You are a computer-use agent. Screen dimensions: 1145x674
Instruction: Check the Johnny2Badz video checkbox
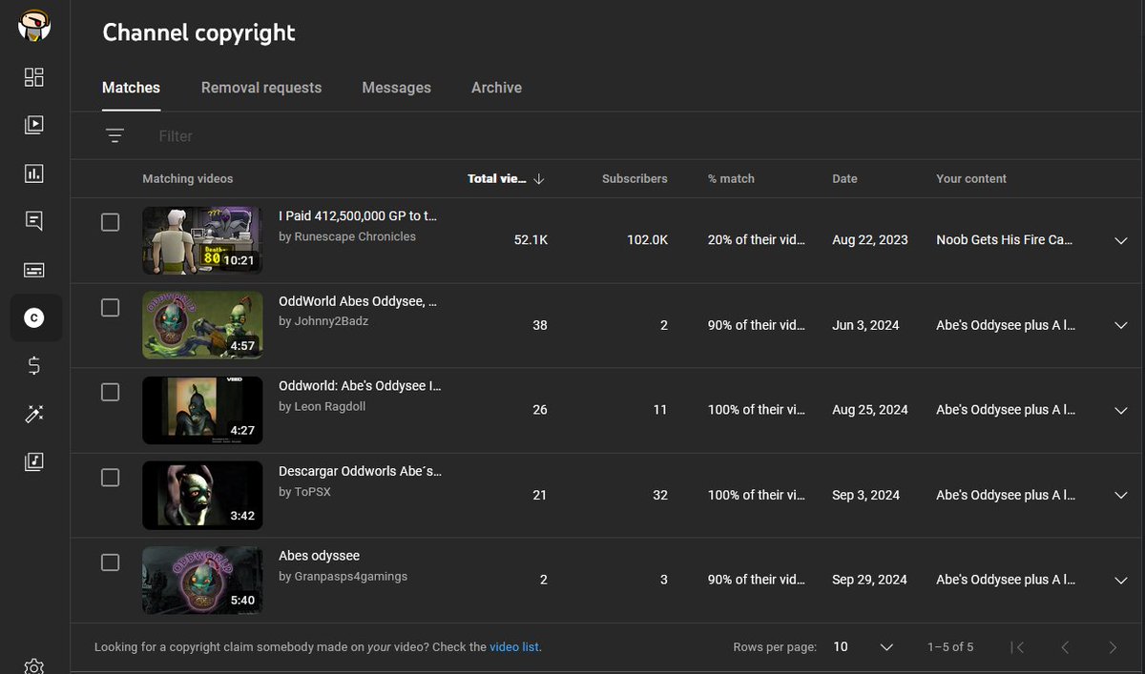point(111,307)
